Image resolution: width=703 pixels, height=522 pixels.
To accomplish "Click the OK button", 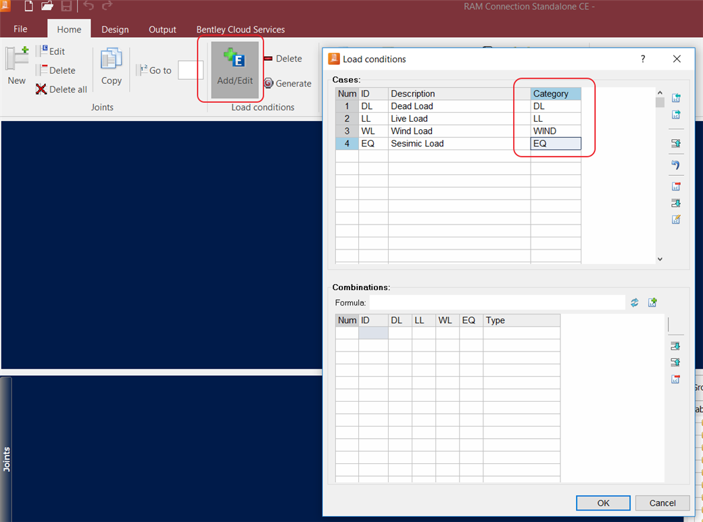I will point(603,502).
